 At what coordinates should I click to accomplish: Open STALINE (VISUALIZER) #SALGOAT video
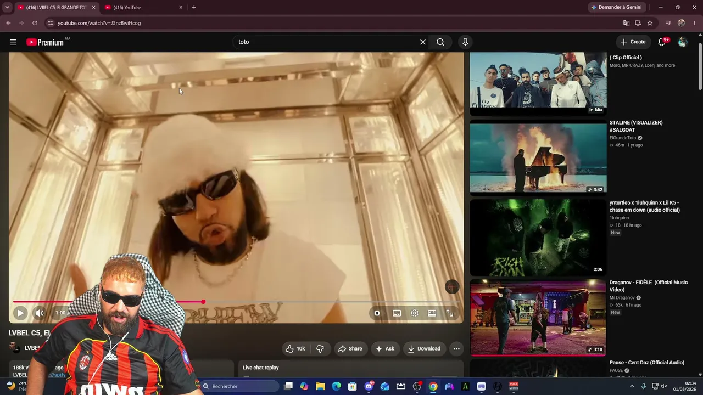[636, 126]
